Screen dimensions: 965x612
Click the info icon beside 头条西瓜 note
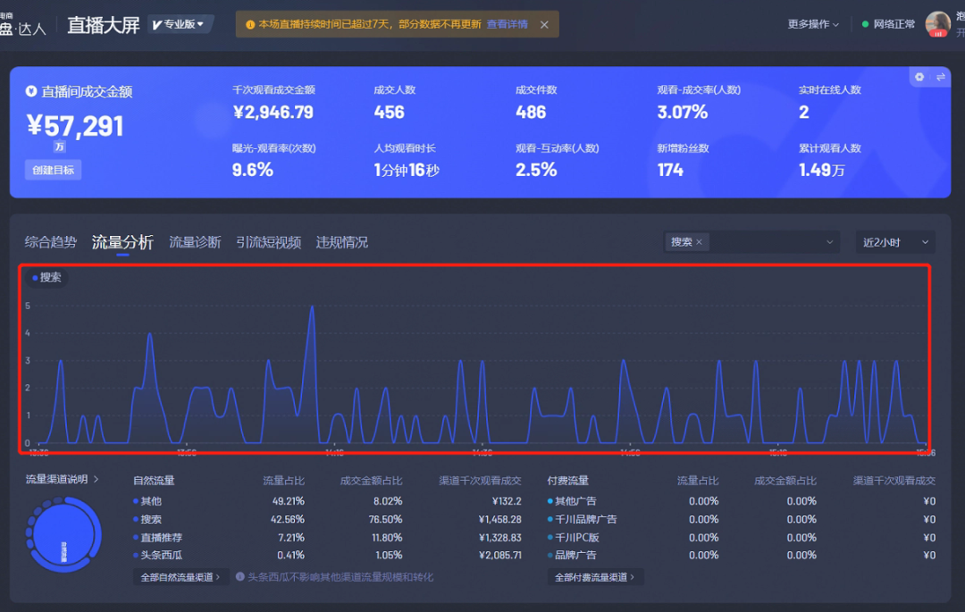pyautogui.click(x=240, y=577)
